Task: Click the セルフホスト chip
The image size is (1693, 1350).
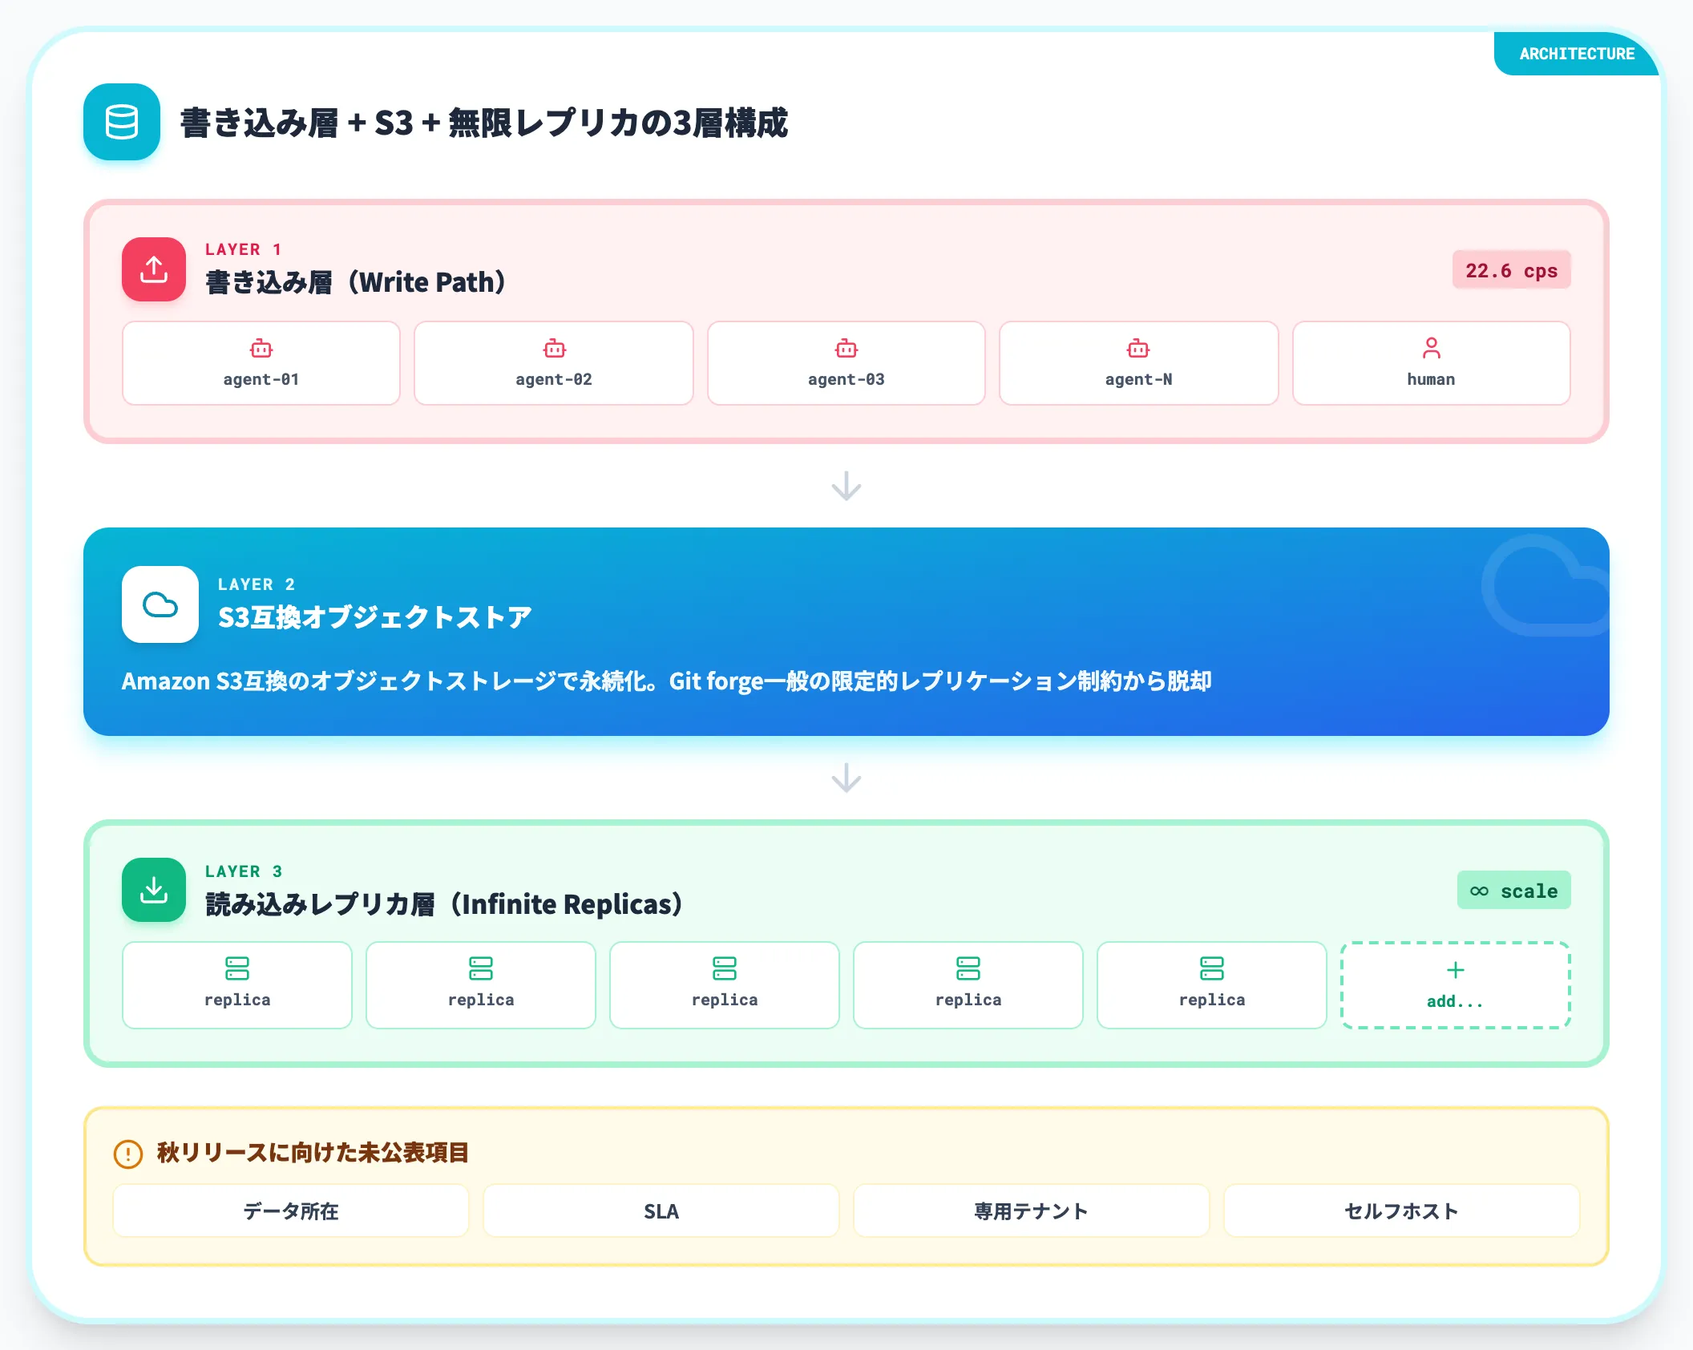Action: pyautogui.click(x=1402, y=1211)
